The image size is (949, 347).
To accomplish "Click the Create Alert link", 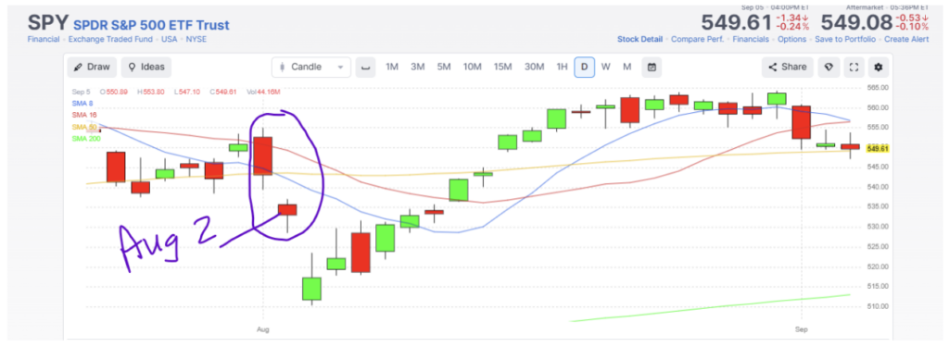I will coord(906,39).
